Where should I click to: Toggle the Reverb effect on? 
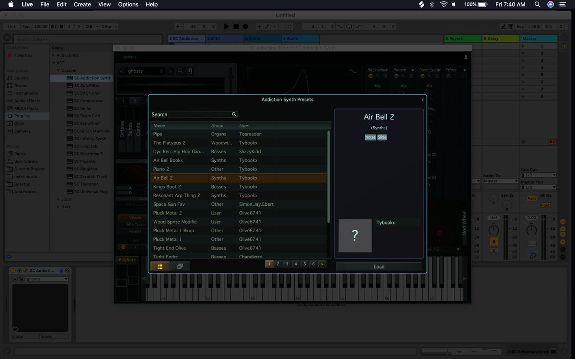pos(397,76)
